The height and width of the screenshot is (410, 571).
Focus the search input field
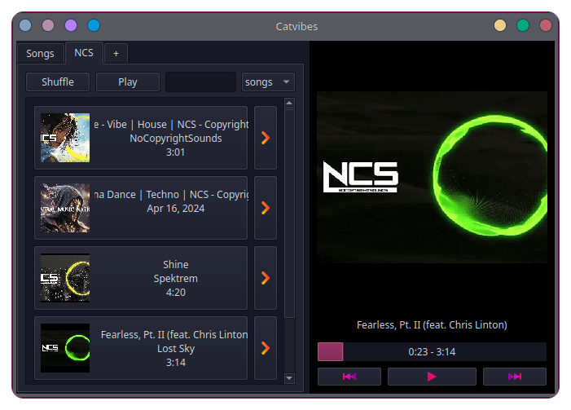click(200, 82)
